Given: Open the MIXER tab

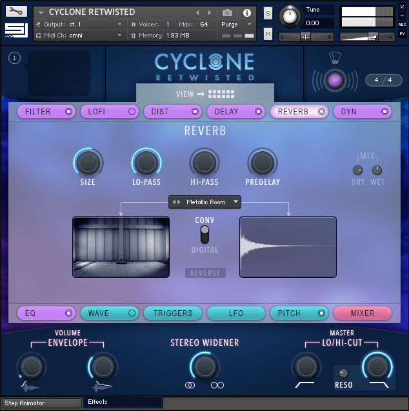Looking at the screenshot, I should (362, 313).
